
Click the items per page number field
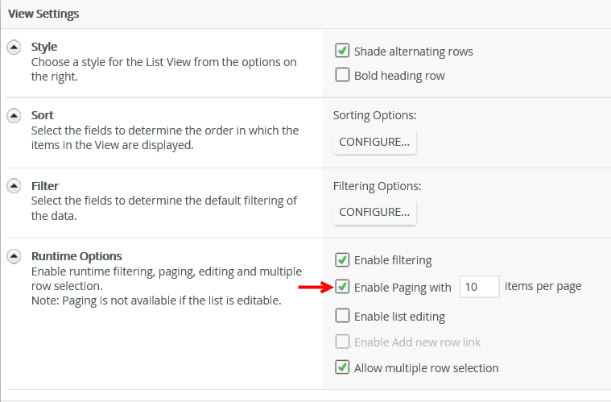coord(479,287)
